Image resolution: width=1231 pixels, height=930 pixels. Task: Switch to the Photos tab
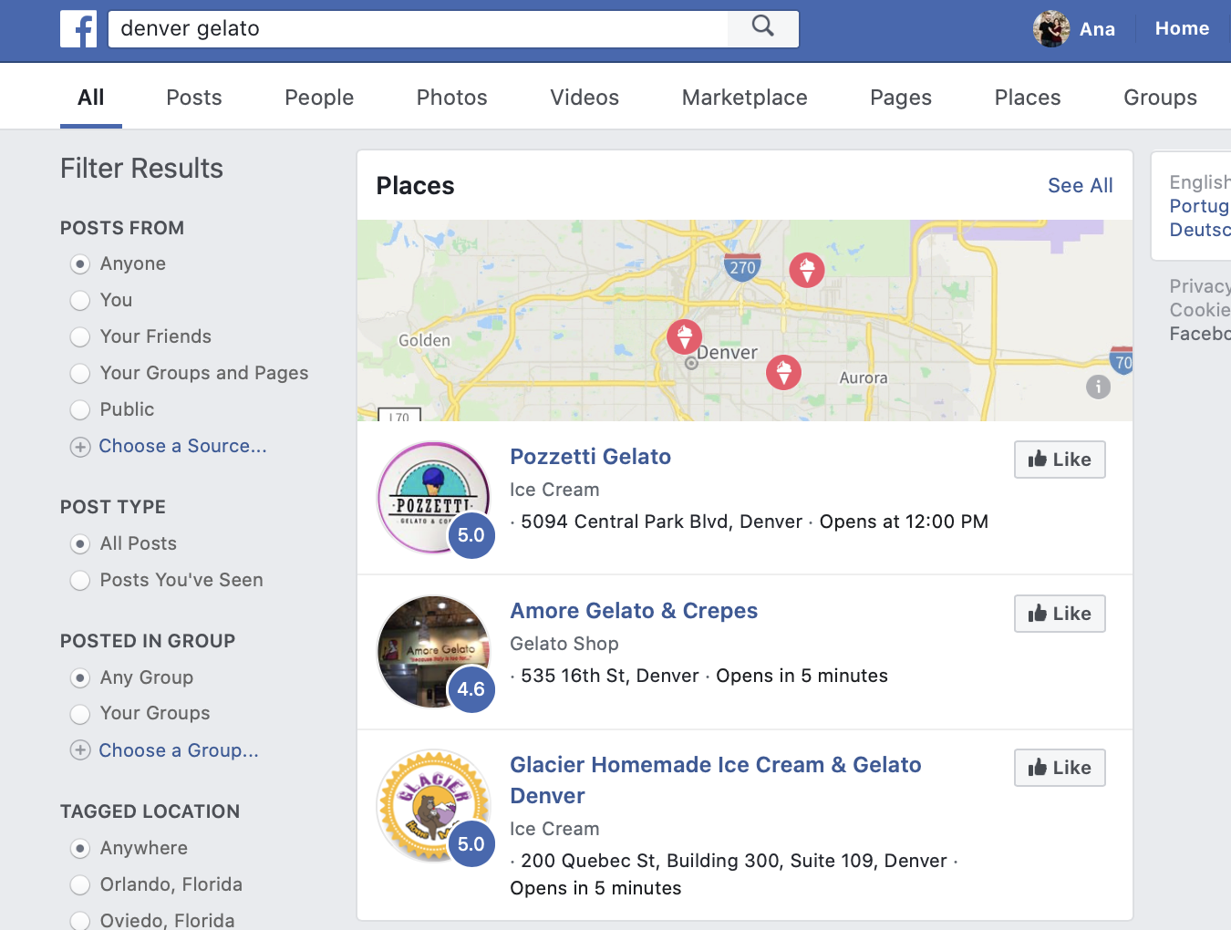point(452,98)
